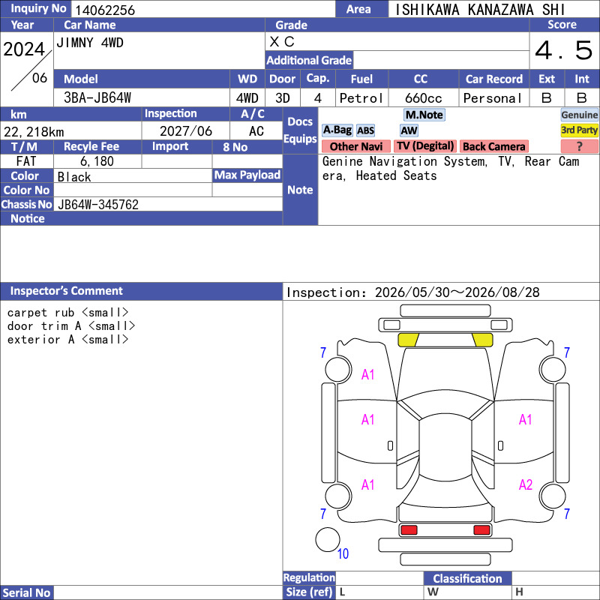Click the A.Bag equipment badge
The image size is (600, 600).
tap(337, 130)
